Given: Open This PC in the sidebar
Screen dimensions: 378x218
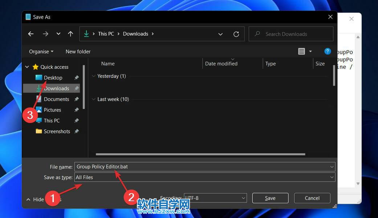Looking at the screenshot, I should click(52, 121).
